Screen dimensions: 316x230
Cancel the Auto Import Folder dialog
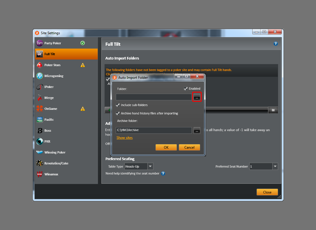click(189, 147)
